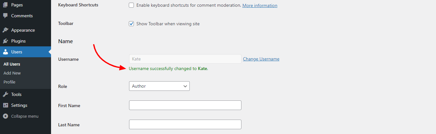Click the Appearance paintbrush icon
Screen dimensions: 436x134
5,30
